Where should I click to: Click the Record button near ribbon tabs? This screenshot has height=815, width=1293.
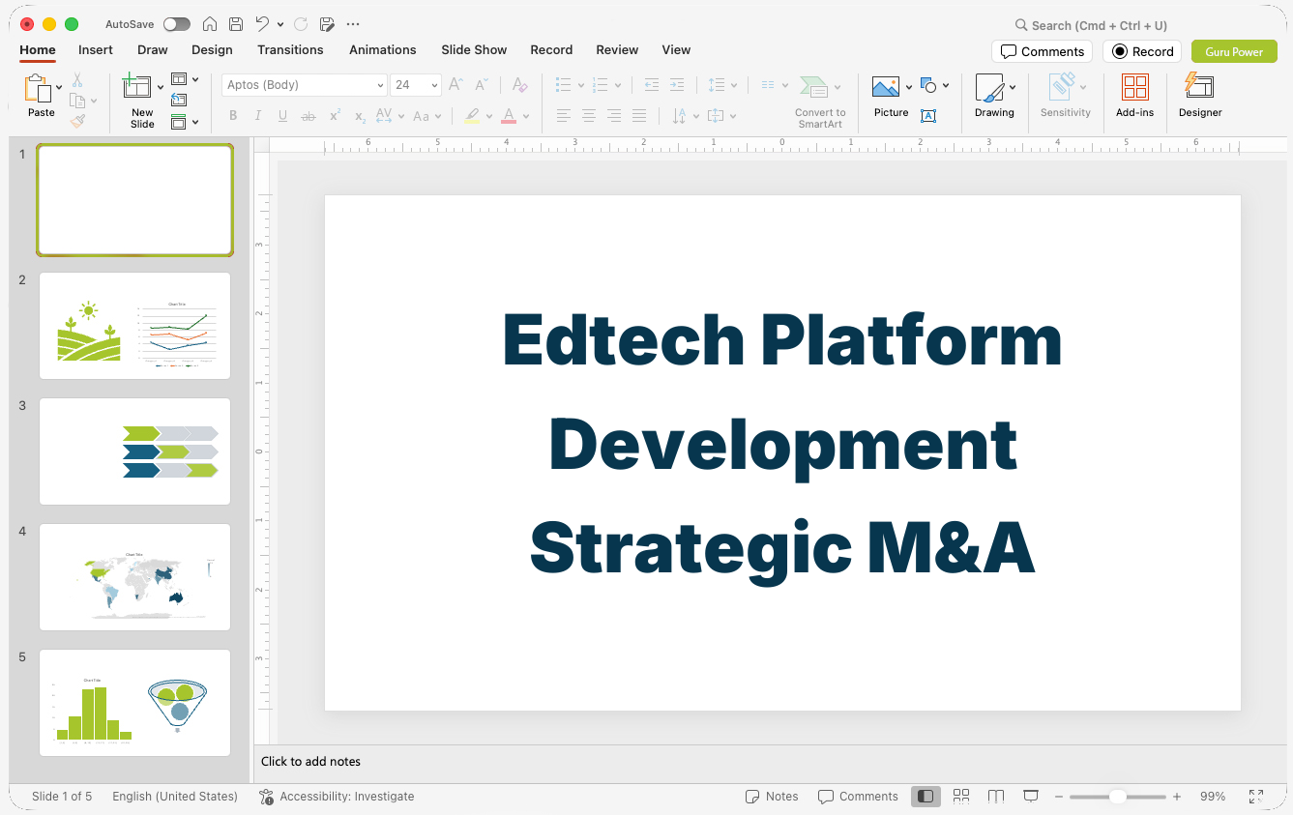coord(1142,51)
